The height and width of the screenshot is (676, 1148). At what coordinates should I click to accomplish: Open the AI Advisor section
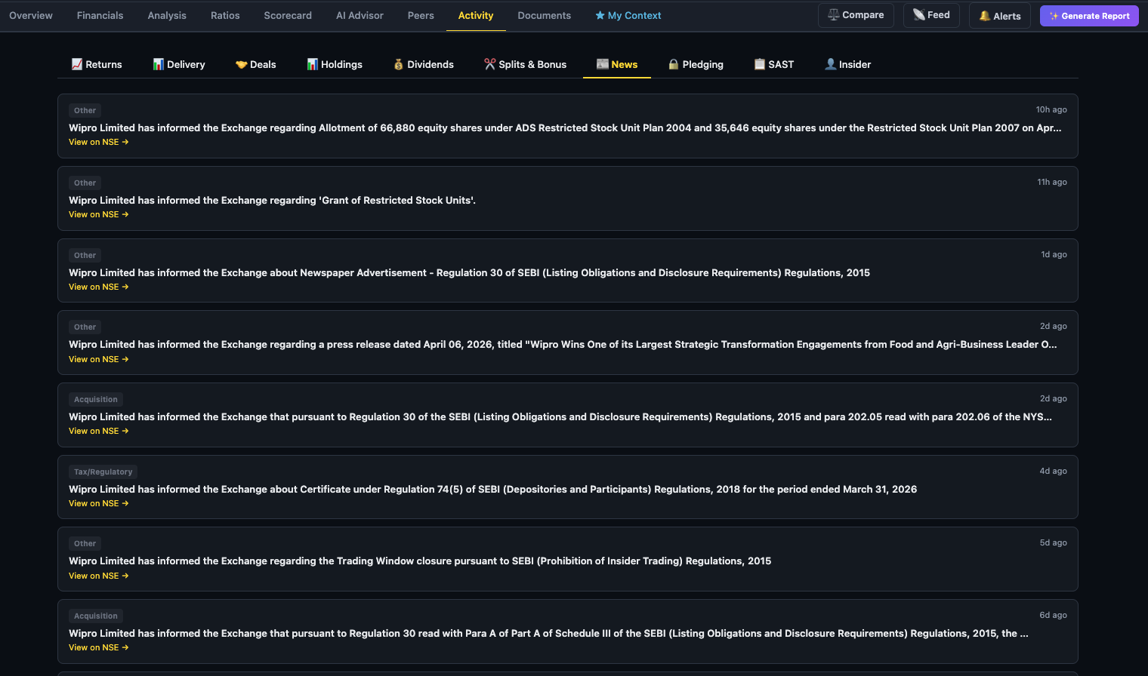(360, 14)
